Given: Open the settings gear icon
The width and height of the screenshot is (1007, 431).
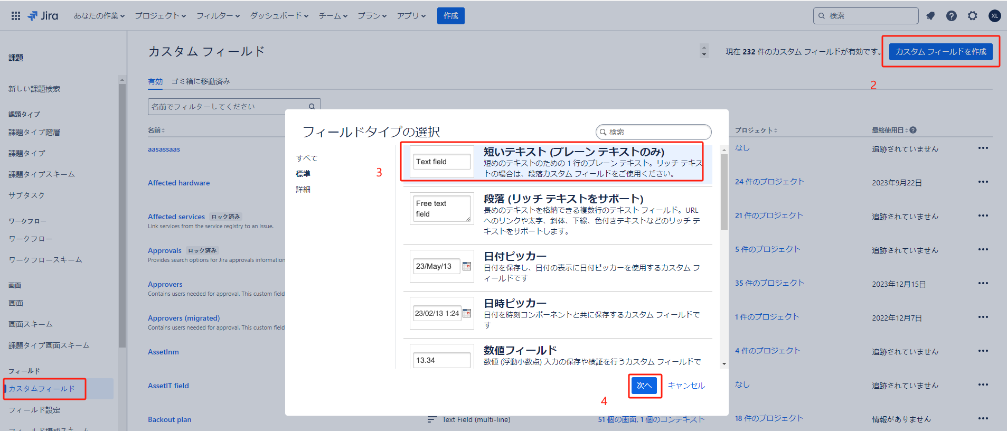Looking at the screenshot, I should (973, 16).
